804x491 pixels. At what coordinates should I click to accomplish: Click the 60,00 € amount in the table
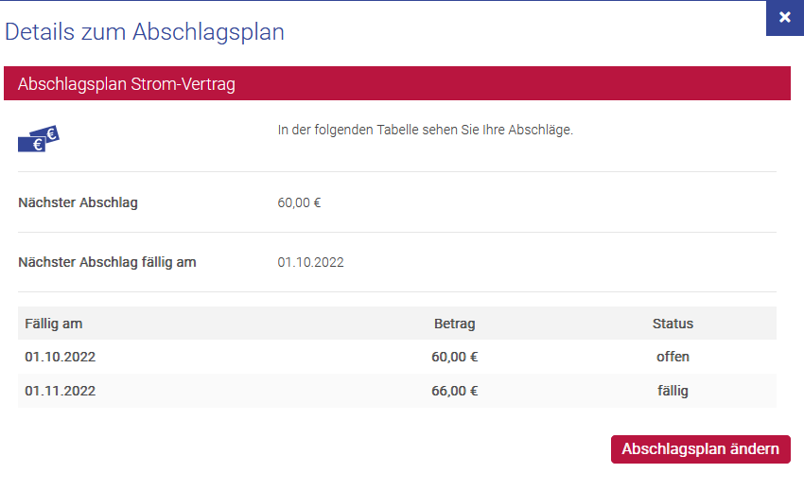[x=454, y=358]
